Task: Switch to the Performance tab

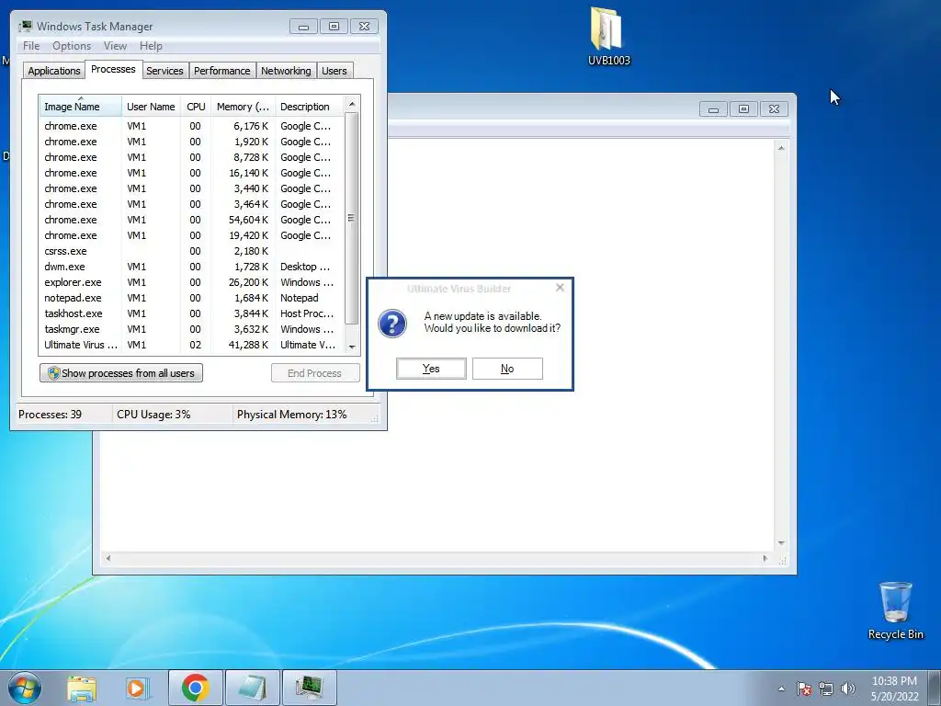Action: click(x=222, y=71)
